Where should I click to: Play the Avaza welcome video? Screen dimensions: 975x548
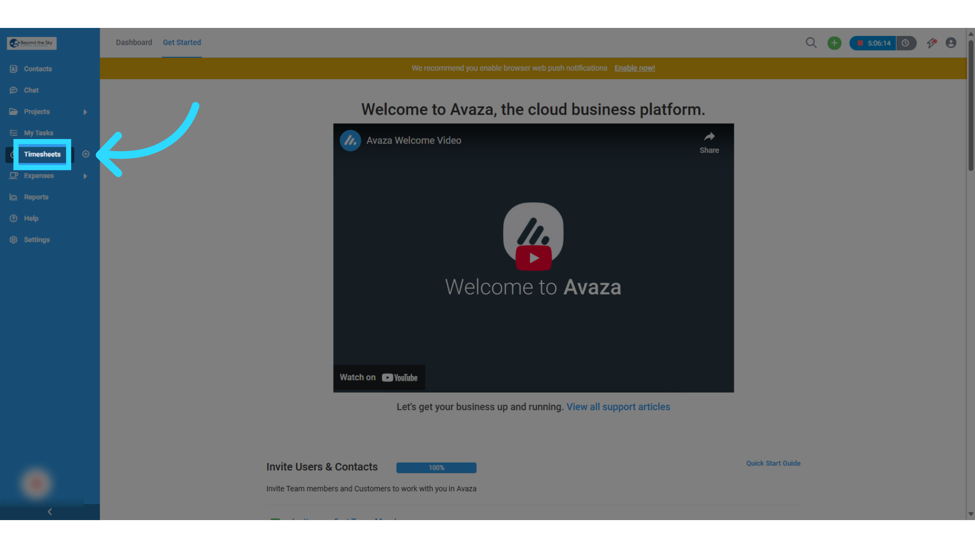(533, 258)
